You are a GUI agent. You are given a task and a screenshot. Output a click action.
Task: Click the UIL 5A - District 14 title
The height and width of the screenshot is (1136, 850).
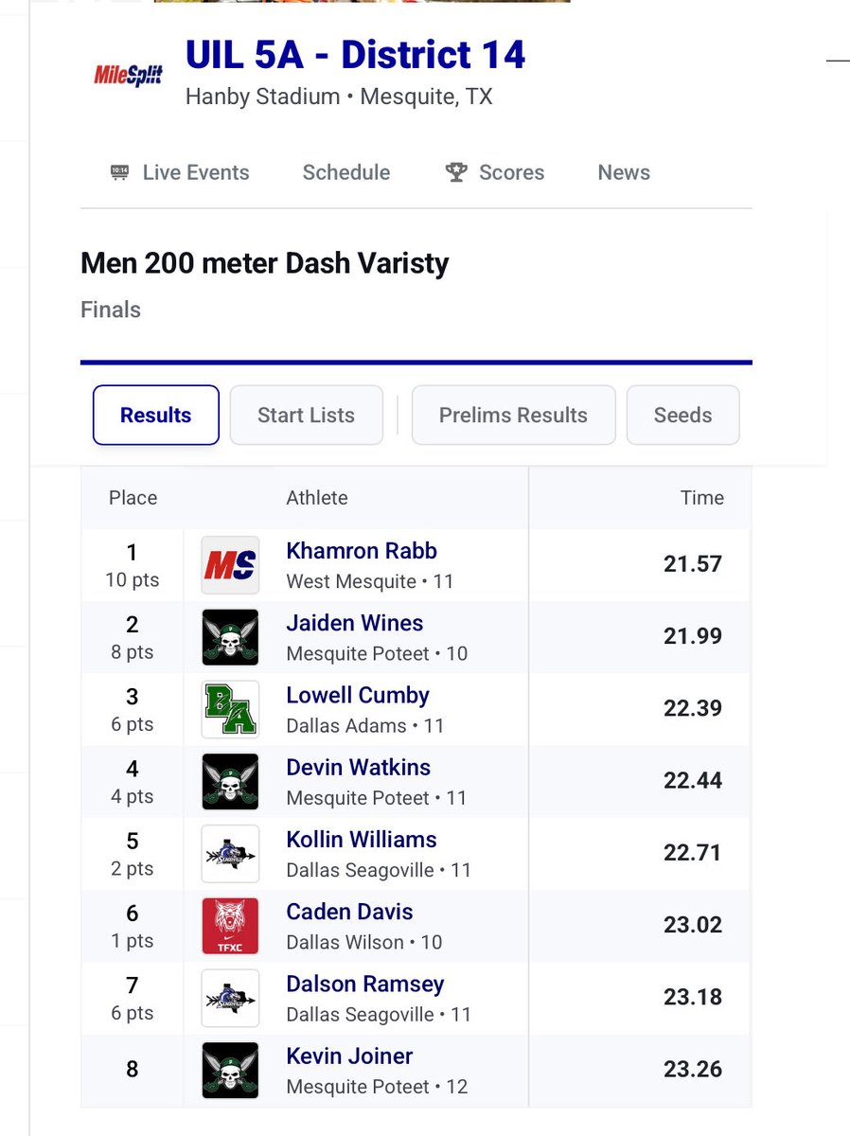(355, 55)
